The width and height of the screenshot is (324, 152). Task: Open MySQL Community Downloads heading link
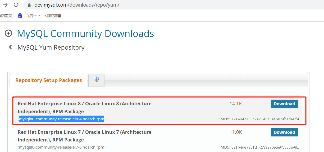[x=85, y=34]
